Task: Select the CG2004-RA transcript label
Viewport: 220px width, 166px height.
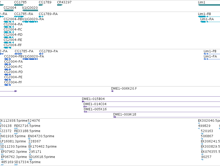Action: 13,24
